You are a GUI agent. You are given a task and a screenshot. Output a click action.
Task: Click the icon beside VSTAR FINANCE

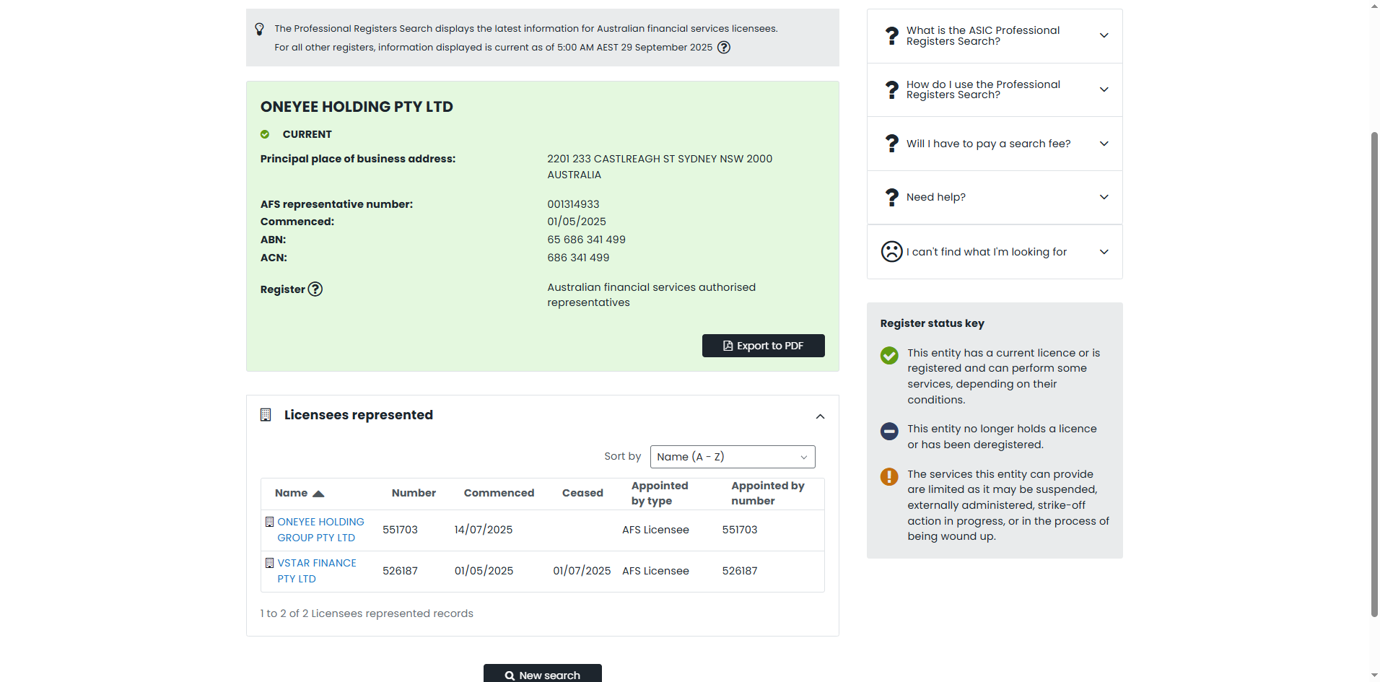270,563
